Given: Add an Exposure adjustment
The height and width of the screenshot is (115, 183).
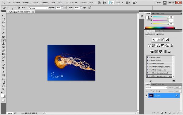Looking at the screenshot, I should pyautogui.click(x=167, y=40).
